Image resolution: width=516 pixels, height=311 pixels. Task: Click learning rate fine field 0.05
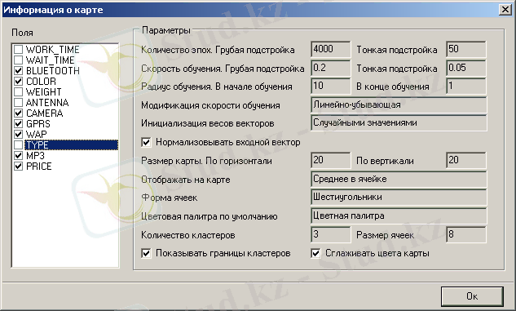[466, 68]
